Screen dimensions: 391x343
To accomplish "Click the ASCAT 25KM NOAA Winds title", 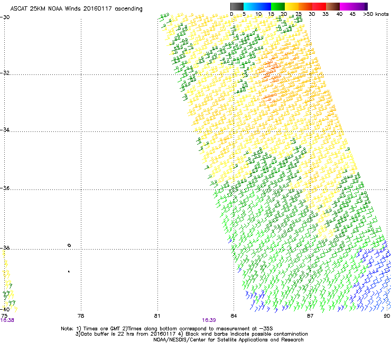I will coord(76,9).
